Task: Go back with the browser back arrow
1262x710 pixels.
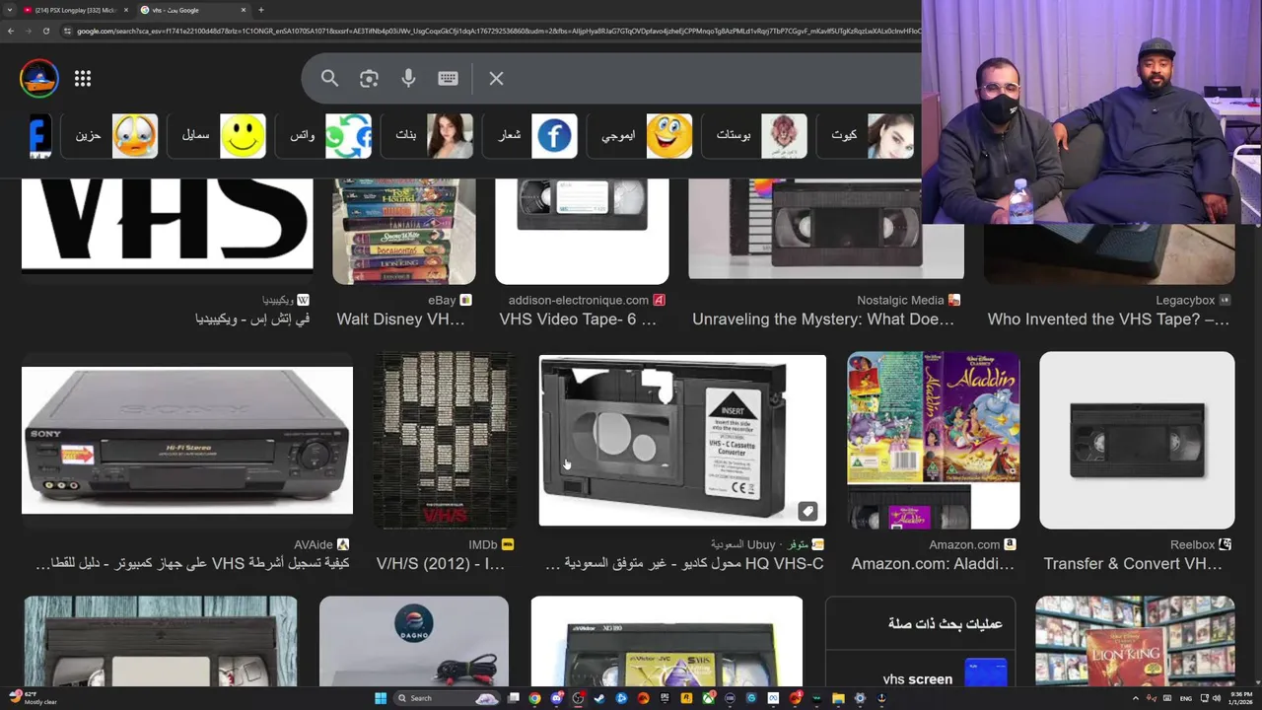Action: pyautogui.click(x=10, y=31)
